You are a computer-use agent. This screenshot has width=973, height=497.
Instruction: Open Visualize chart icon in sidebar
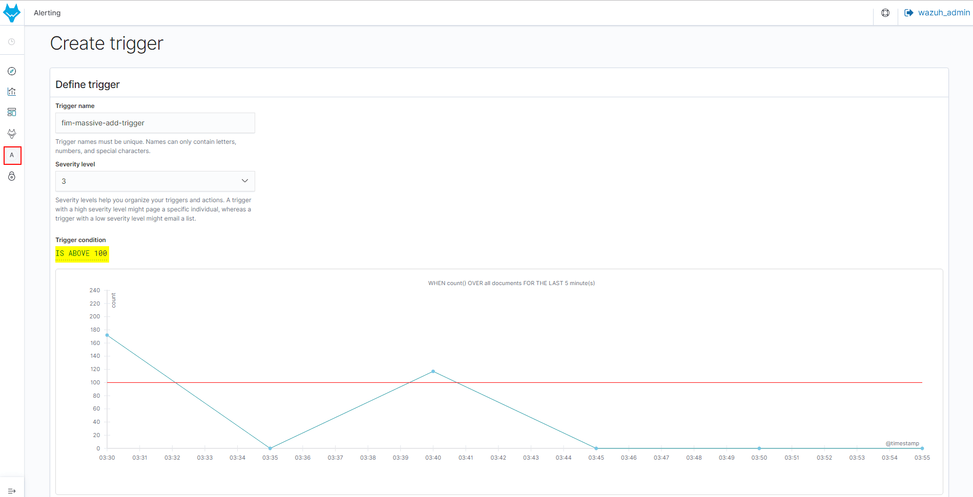pyautogui.click(x=12, y=92)
